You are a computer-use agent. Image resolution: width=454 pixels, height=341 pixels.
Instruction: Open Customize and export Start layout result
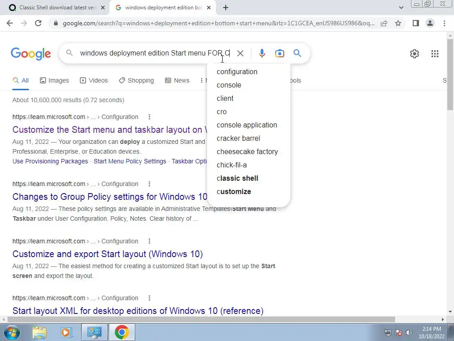[107, 254]
